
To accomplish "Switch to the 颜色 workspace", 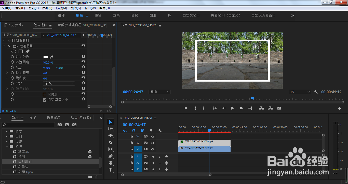I will [x=98, y=15].
